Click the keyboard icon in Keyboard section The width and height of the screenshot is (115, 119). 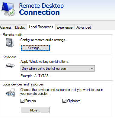click(10, 66)
